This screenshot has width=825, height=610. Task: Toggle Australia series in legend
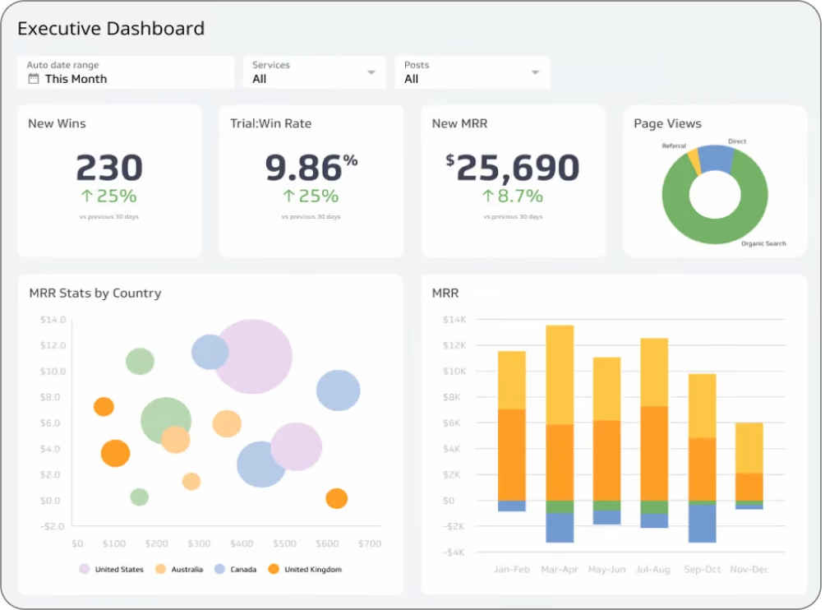pyautogui.click(x=179, y=569)
